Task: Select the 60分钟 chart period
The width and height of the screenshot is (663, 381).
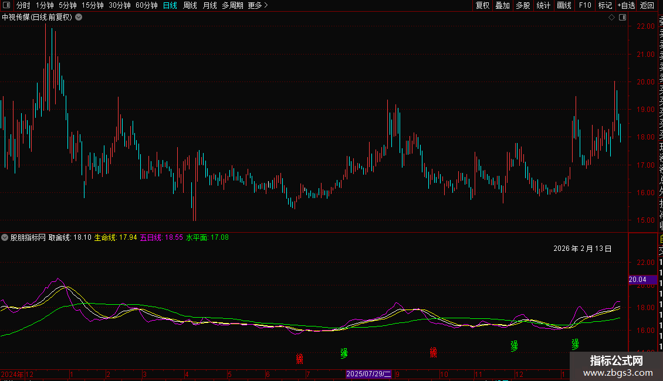Action: (146, 5)
